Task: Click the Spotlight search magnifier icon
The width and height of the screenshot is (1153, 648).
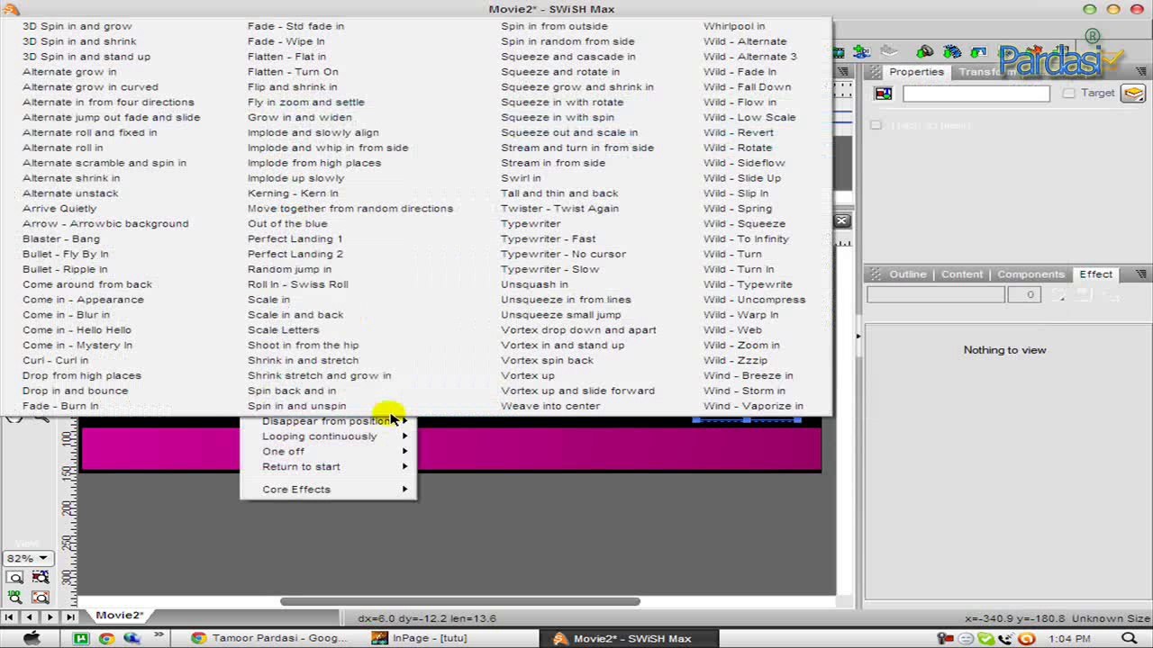Action: click(1129, 638)
